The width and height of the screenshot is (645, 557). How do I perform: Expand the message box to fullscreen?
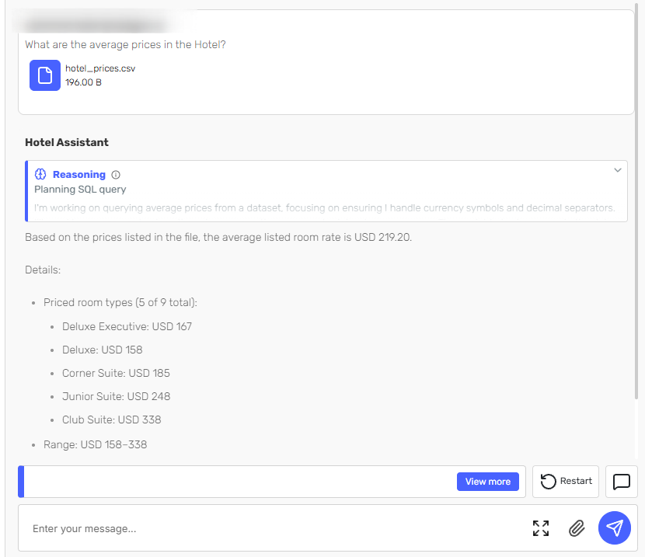tap(541, 528)
